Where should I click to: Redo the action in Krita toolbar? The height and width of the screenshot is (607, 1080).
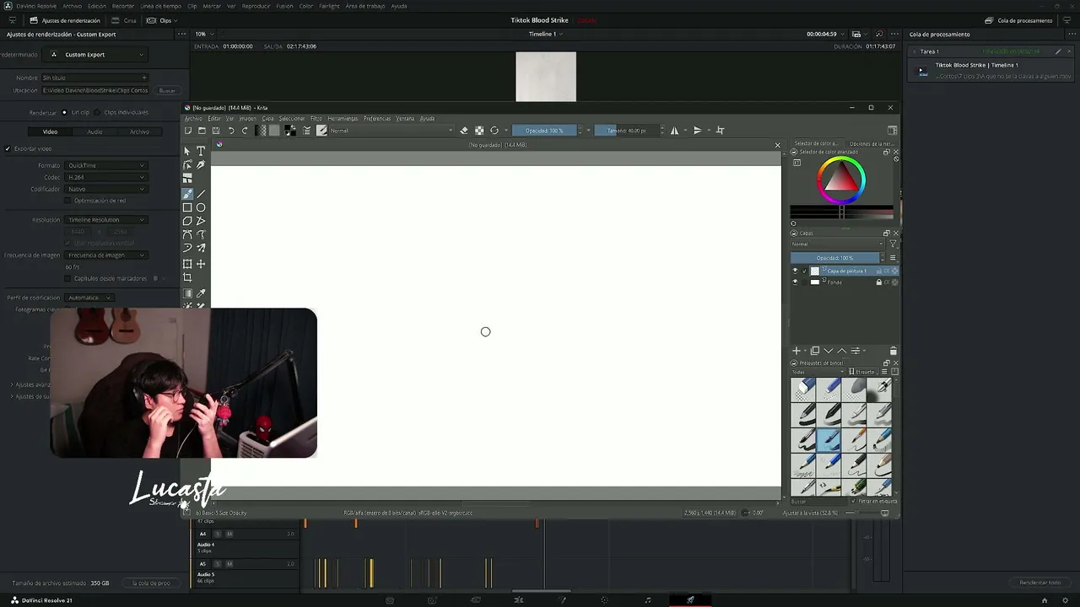coord(245,131)
